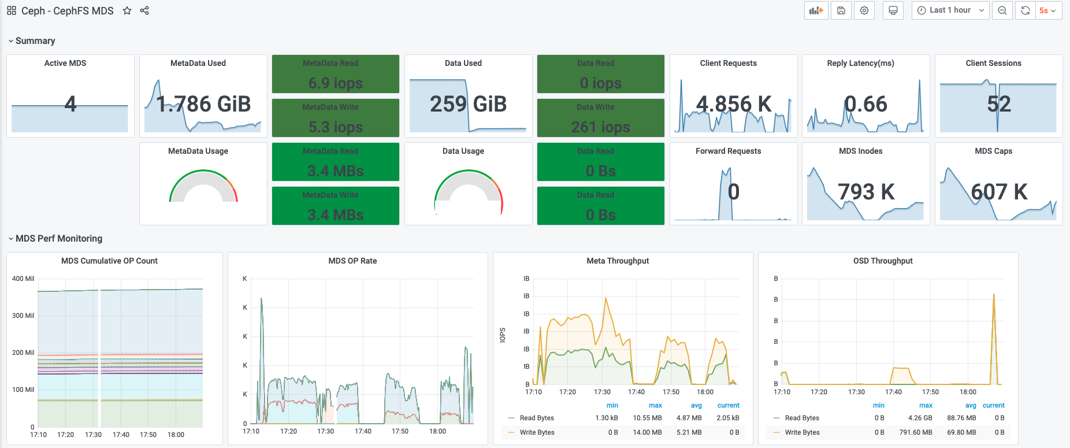Open the MetaData Usage panel title menu

(198, 151)
